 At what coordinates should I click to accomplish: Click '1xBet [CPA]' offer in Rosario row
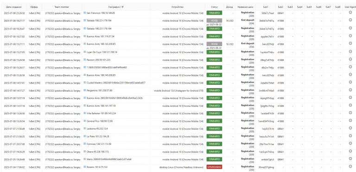pos(34,167)
